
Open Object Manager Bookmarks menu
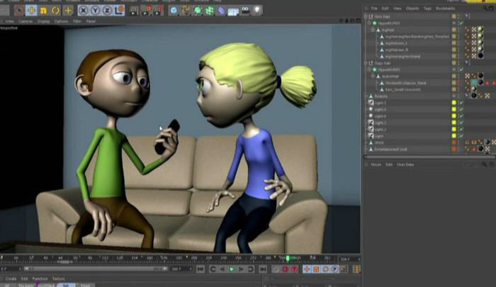(x=446, y=9)
